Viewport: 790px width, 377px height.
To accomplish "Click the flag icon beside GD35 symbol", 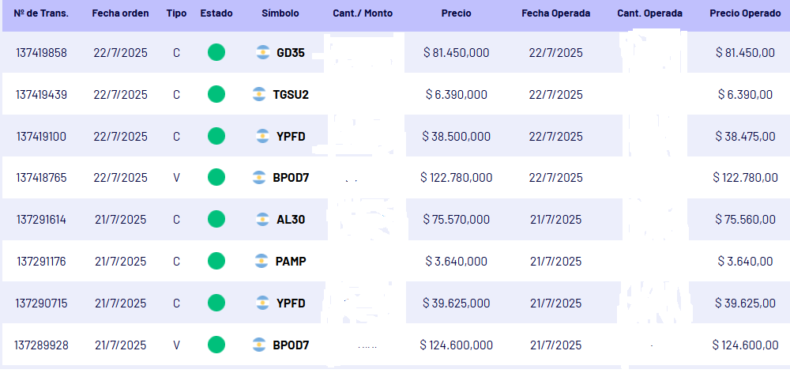I will point(263,53).
